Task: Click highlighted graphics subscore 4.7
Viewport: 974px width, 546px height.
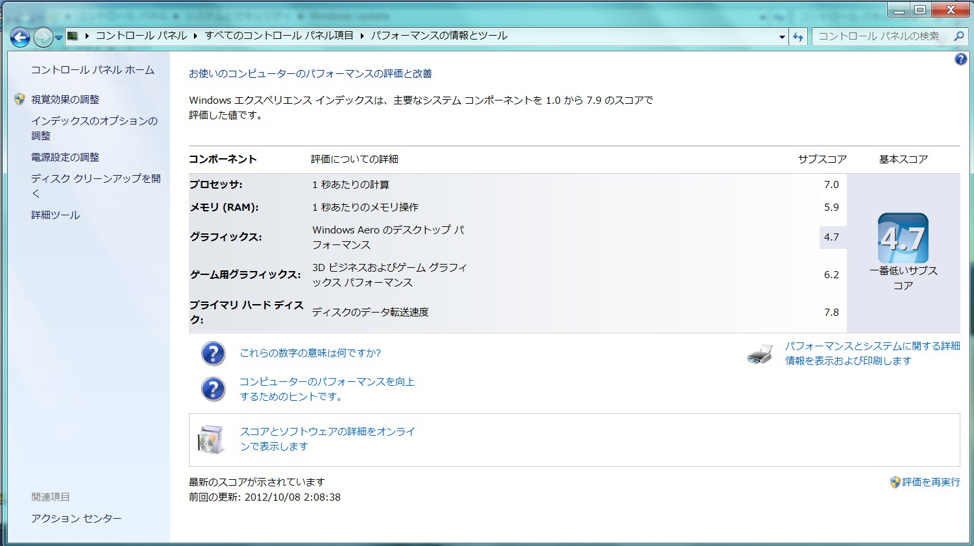Action: pyautogui.click(x=832, y=237)
